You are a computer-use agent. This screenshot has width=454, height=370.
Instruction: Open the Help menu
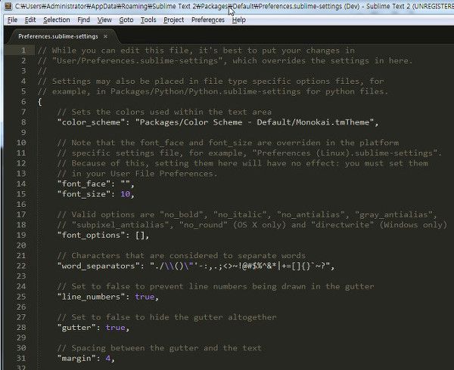[x=239, y=20]
